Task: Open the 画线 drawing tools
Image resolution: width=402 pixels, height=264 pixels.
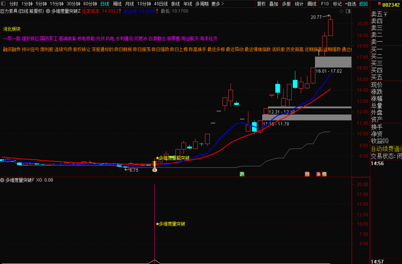Action: coord(312,4)
